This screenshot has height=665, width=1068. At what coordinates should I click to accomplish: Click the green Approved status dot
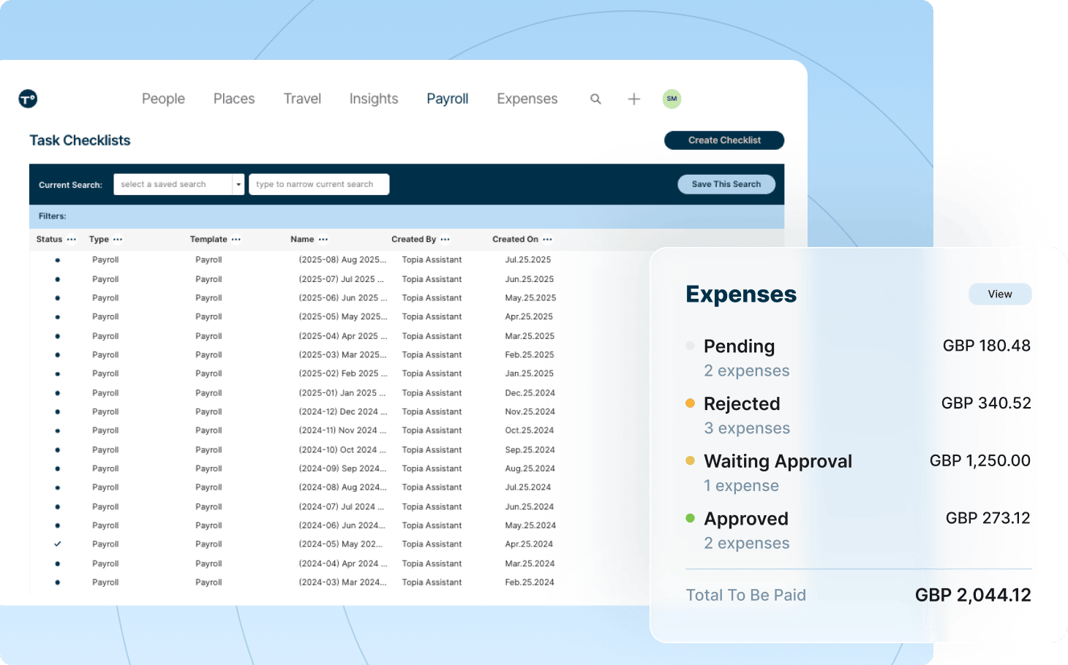[x=690, y=518]
